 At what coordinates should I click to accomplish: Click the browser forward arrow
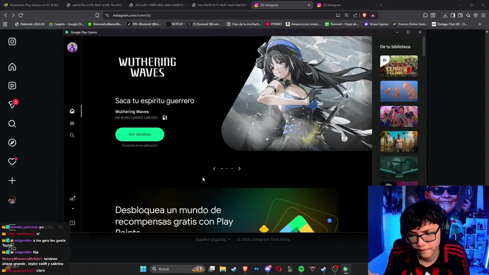coord(13,15)
